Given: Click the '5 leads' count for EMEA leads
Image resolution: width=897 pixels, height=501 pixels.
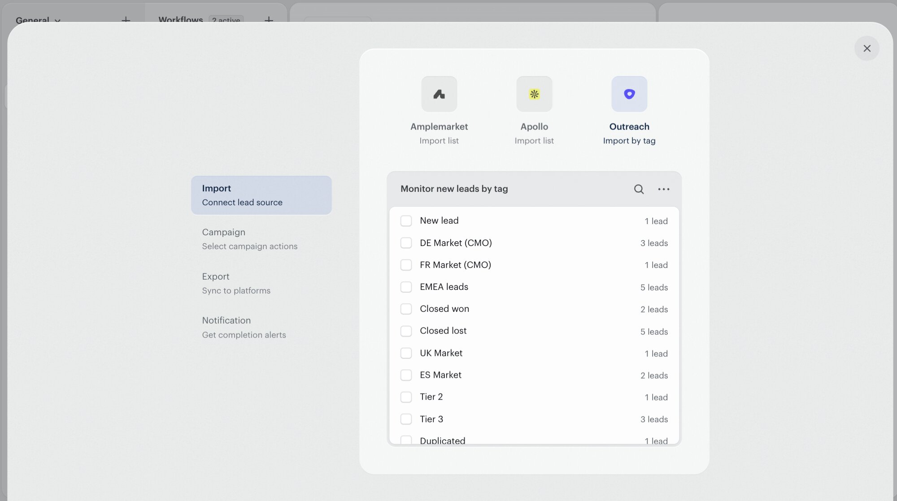Looking at the screenshot, I should (x=654, y=287).
